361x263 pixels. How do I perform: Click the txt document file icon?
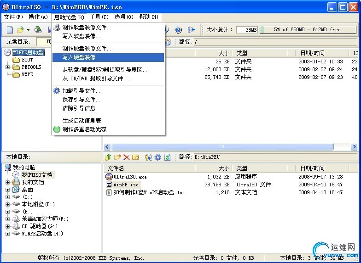(109, 192)
